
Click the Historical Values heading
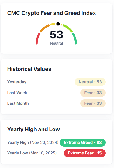pyautogui.click(x=29, y=69)
